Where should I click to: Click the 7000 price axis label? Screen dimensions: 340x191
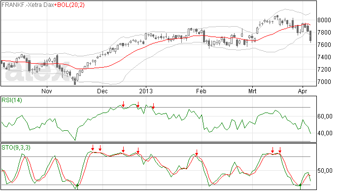pos(324,82)
